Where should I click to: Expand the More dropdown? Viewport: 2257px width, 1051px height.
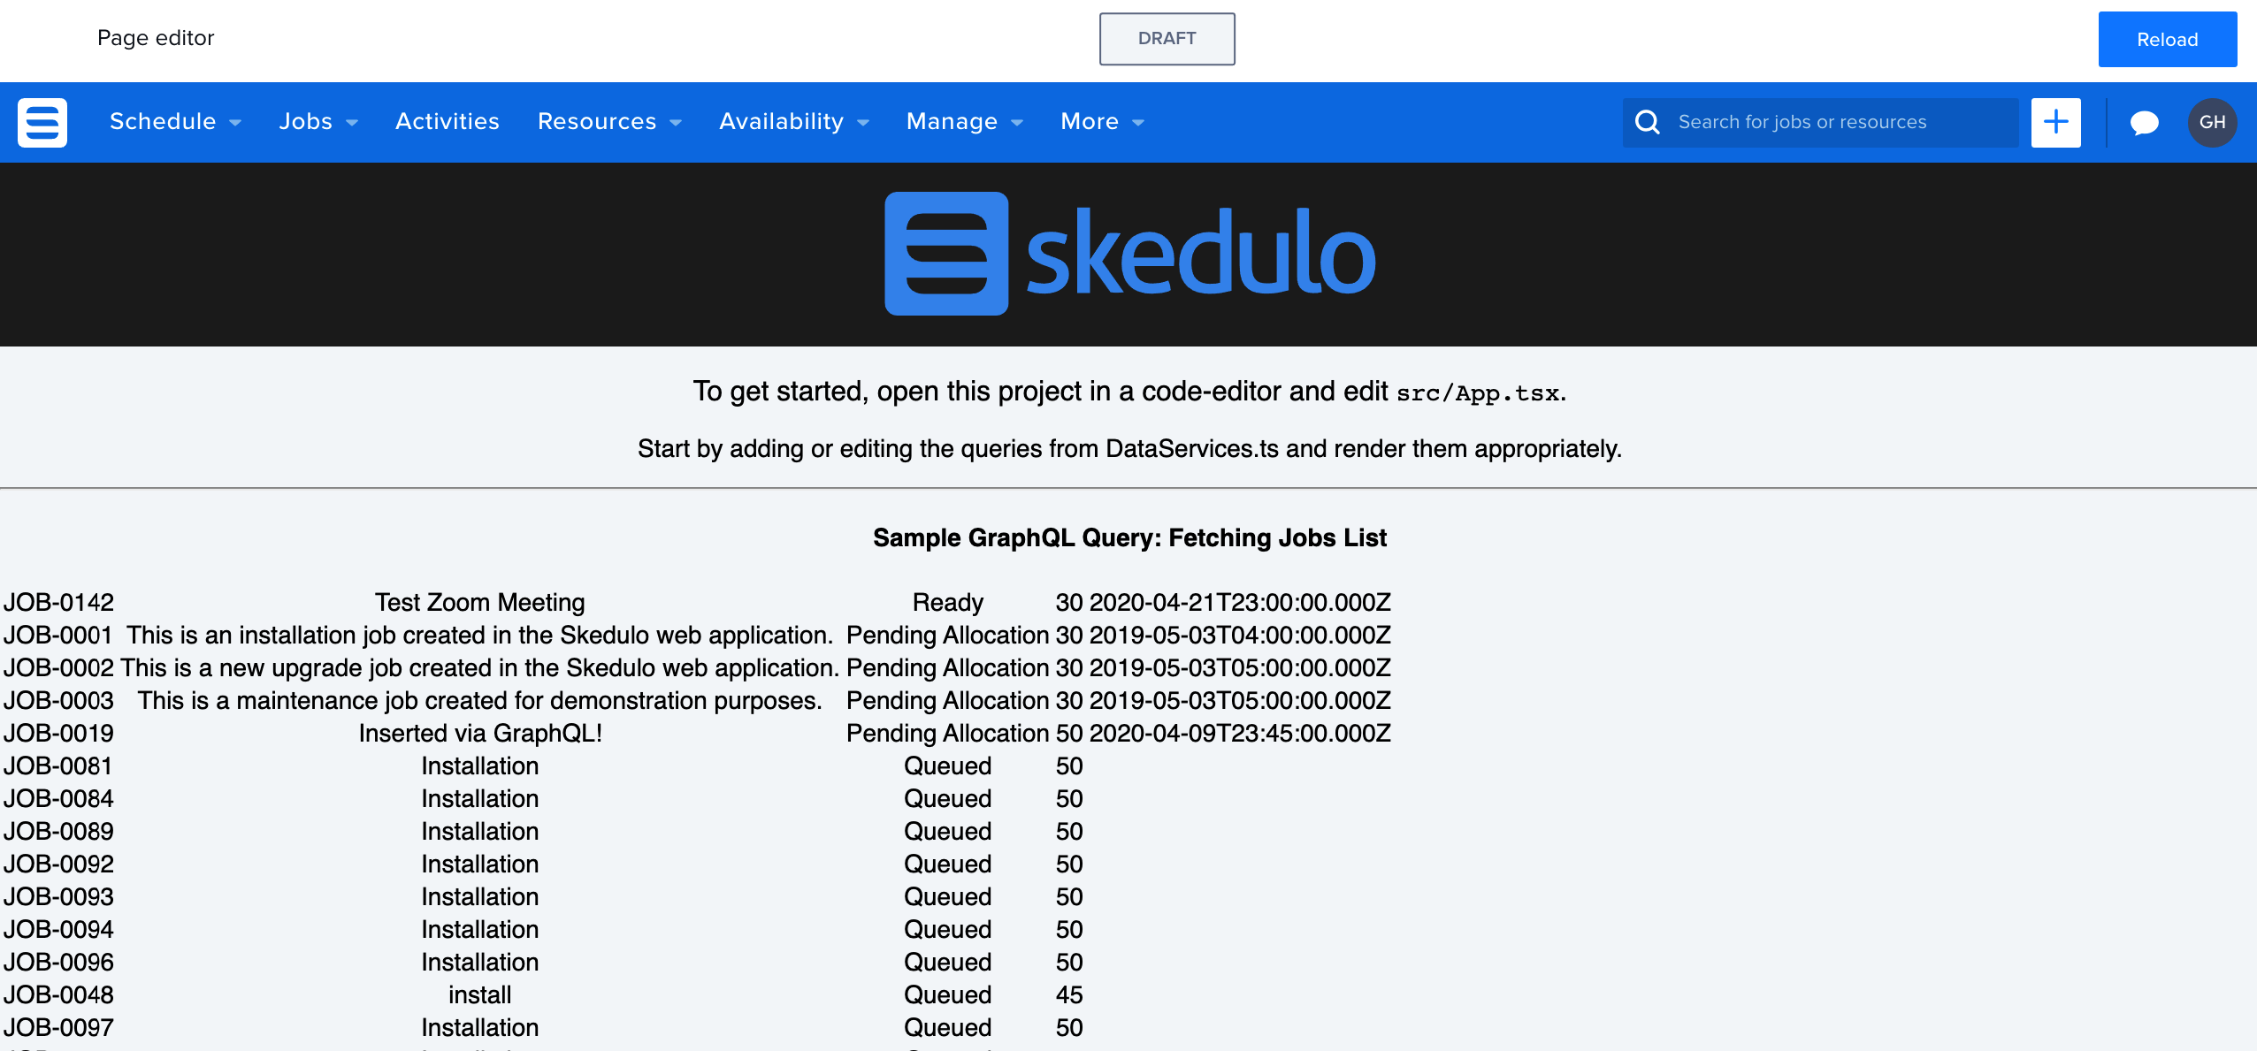point(1103,122)
